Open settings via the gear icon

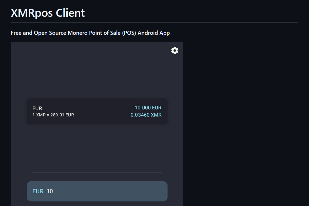(x=175, y=50)
